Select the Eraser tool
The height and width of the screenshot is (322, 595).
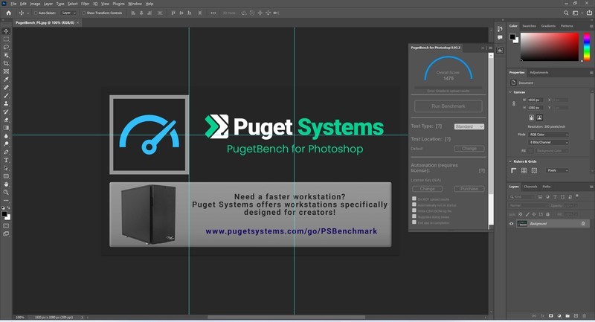click(x=6, y=120)
